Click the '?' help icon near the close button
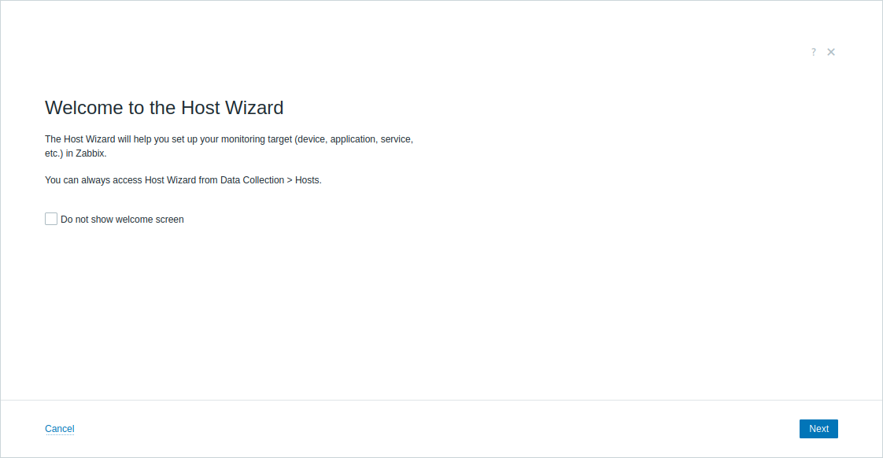This screenshot has height=458, width=883. [813, 52]
